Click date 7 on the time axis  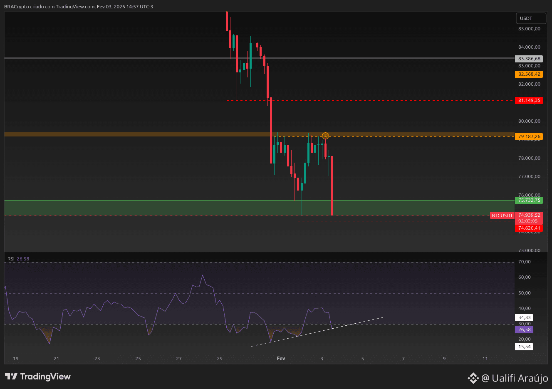[x=403, y=359]
